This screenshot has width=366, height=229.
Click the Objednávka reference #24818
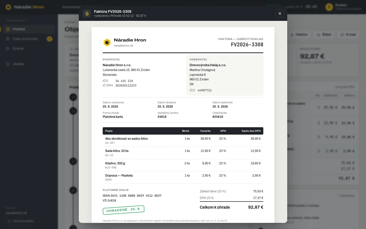coord(218,117)
